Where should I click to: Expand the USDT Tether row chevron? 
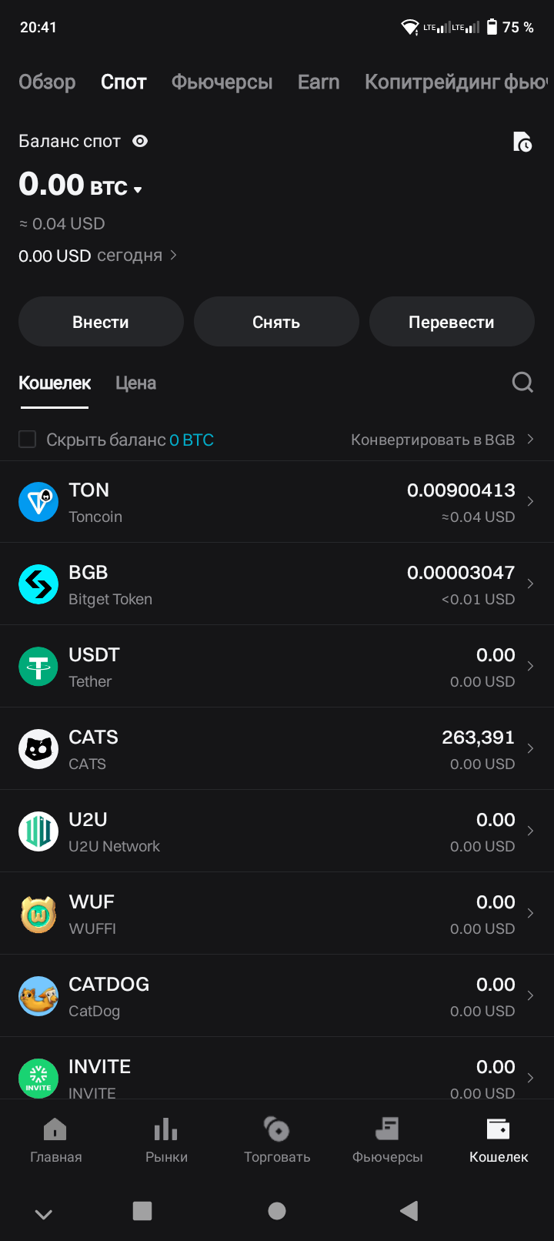pos(530,666)
